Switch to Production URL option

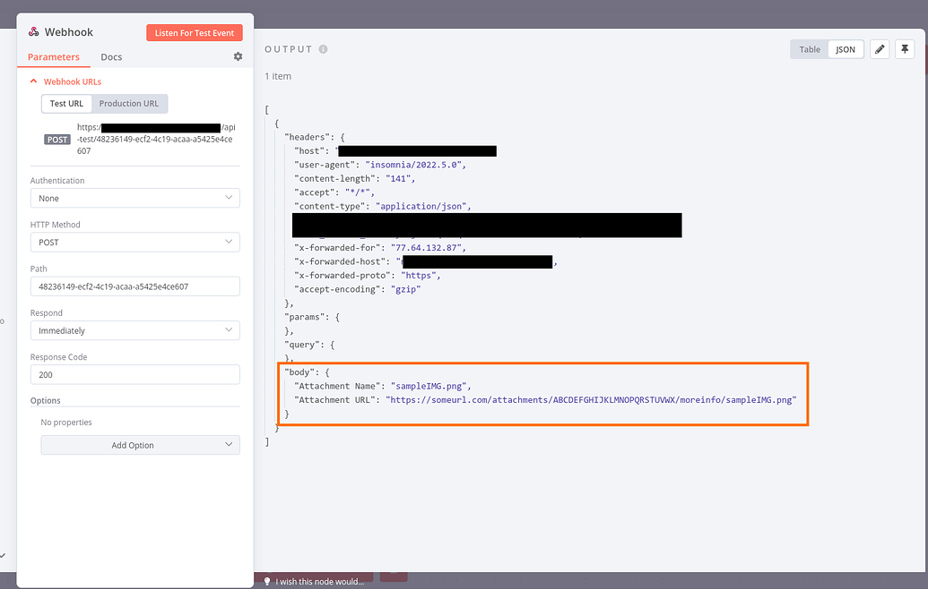128,104
